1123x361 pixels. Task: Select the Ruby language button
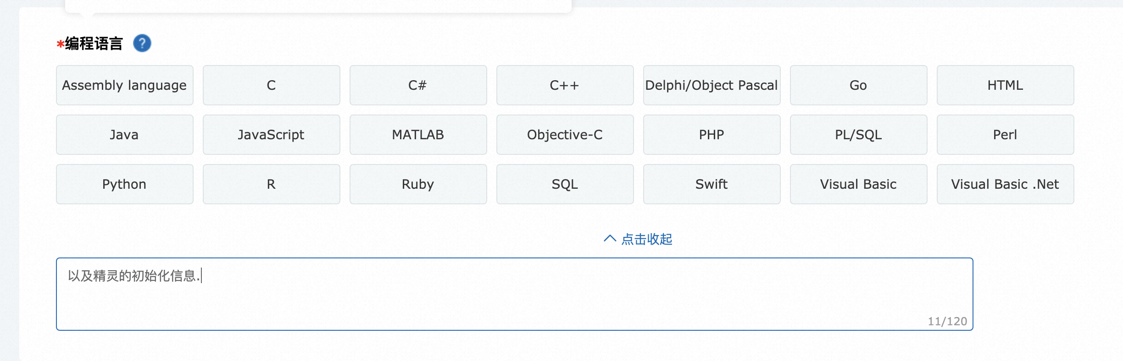click(x=418, y=184)
